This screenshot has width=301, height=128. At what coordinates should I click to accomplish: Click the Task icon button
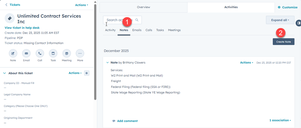pos(53,54)
